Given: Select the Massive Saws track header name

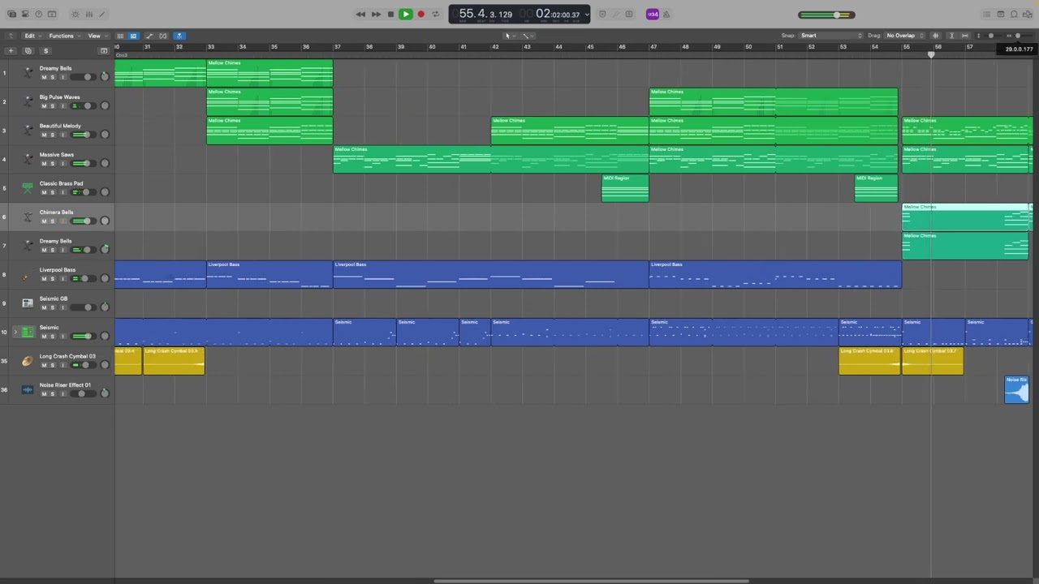Looking at the screenshot, I should pyautogui.click(x=57, y=155).
